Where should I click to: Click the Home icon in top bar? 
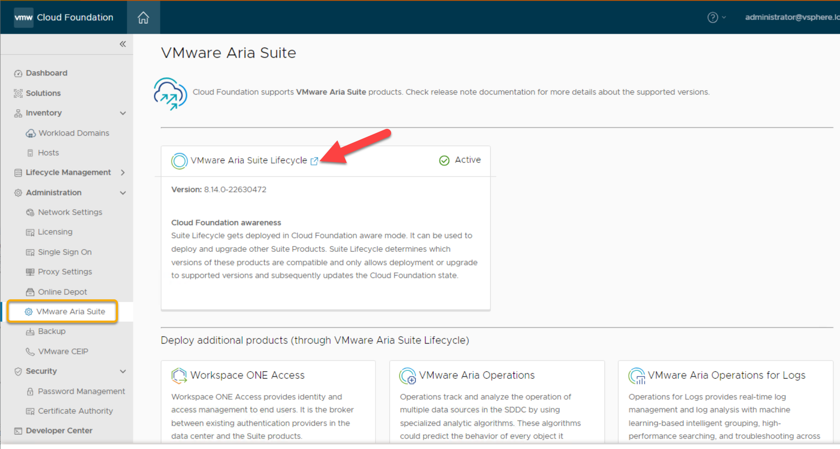(x=143, y=17)
